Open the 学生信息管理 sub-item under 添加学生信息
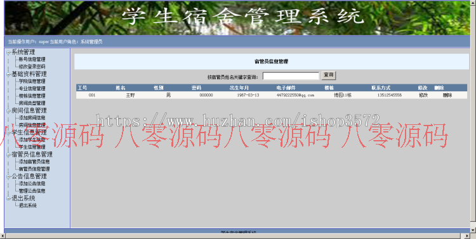476x239 pixels. click(x=32, y=147)
